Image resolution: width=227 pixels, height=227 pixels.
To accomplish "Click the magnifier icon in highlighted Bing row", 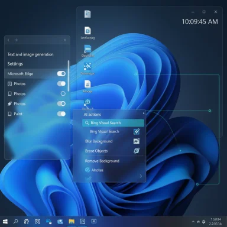I will coord(87,123).
